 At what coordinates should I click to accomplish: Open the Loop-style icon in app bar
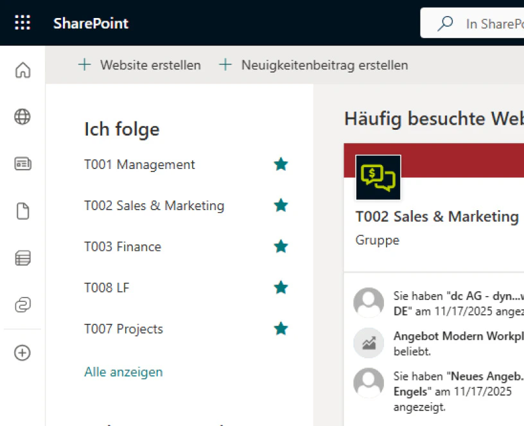[22, 305]
